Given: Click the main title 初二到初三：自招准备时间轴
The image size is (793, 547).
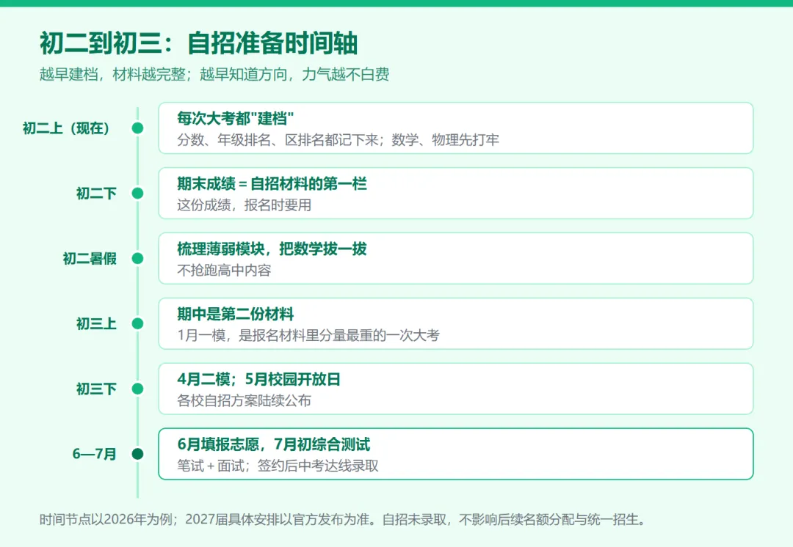Looking at the screenshot, I should 199,43.
